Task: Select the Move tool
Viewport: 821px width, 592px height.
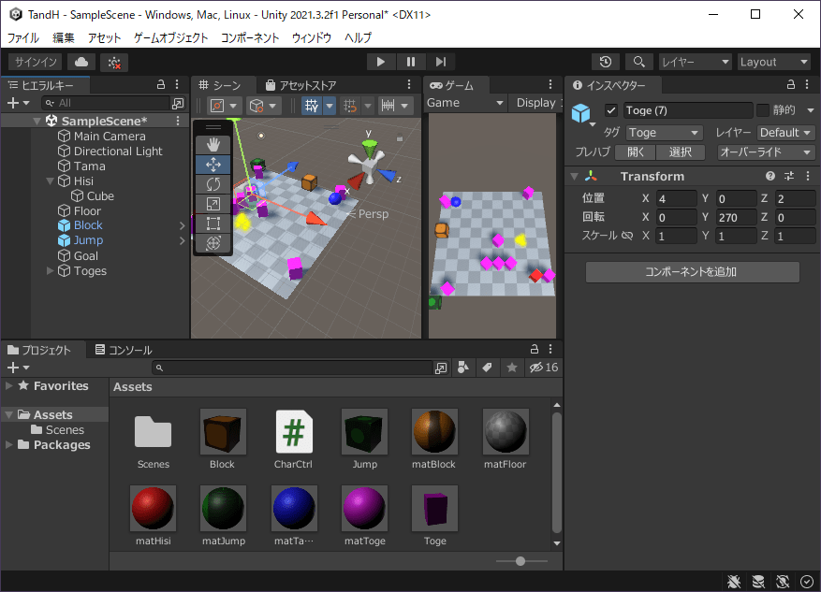Action: (x=213, y=165)
